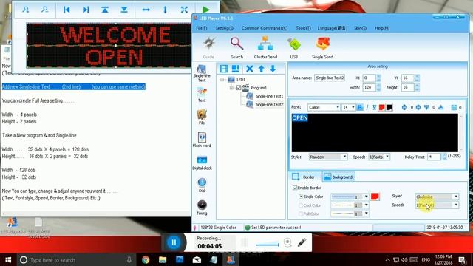Pause the screen recording
473x266 pixels.
(x=174, y=242)
